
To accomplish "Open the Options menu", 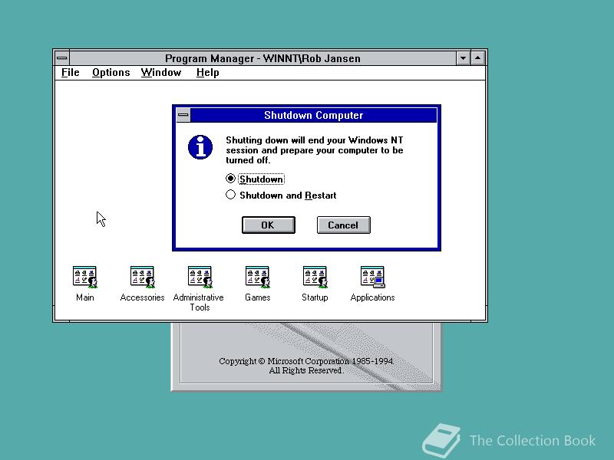I will click(111, 72).
